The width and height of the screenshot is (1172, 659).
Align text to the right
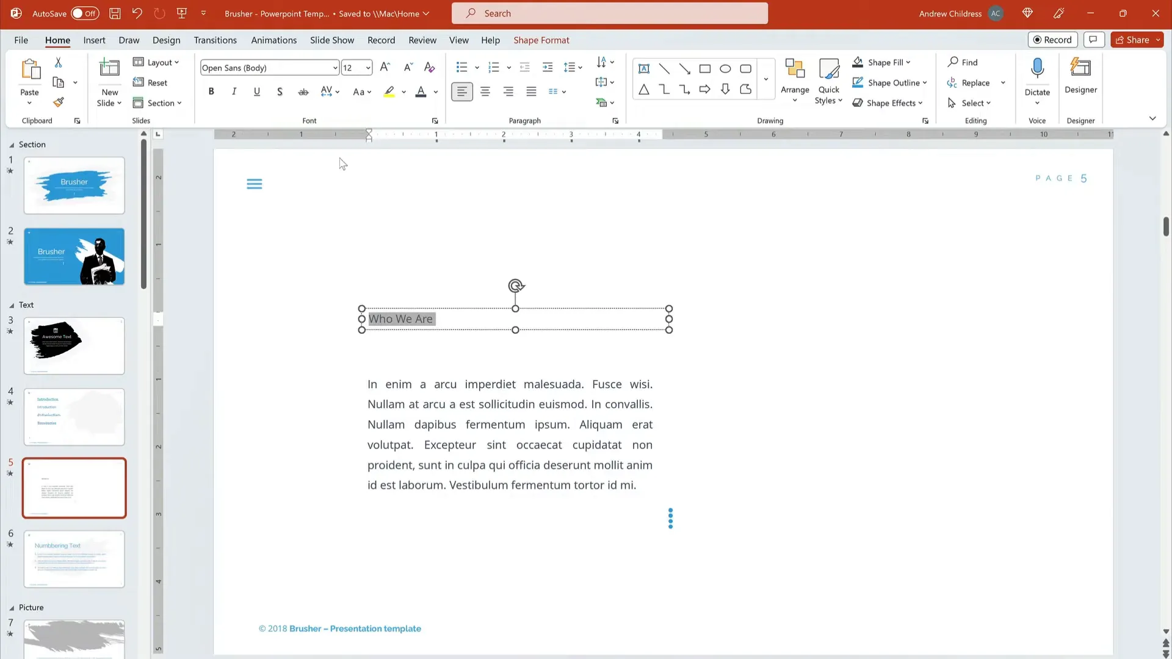point(508,92)
